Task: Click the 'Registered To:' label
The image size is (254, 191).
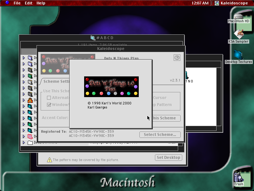Action: click(54, 131)
